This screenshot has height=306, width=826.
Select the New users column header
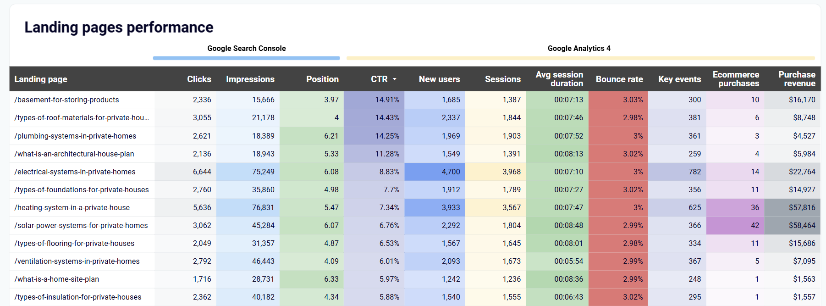point(439,79)
